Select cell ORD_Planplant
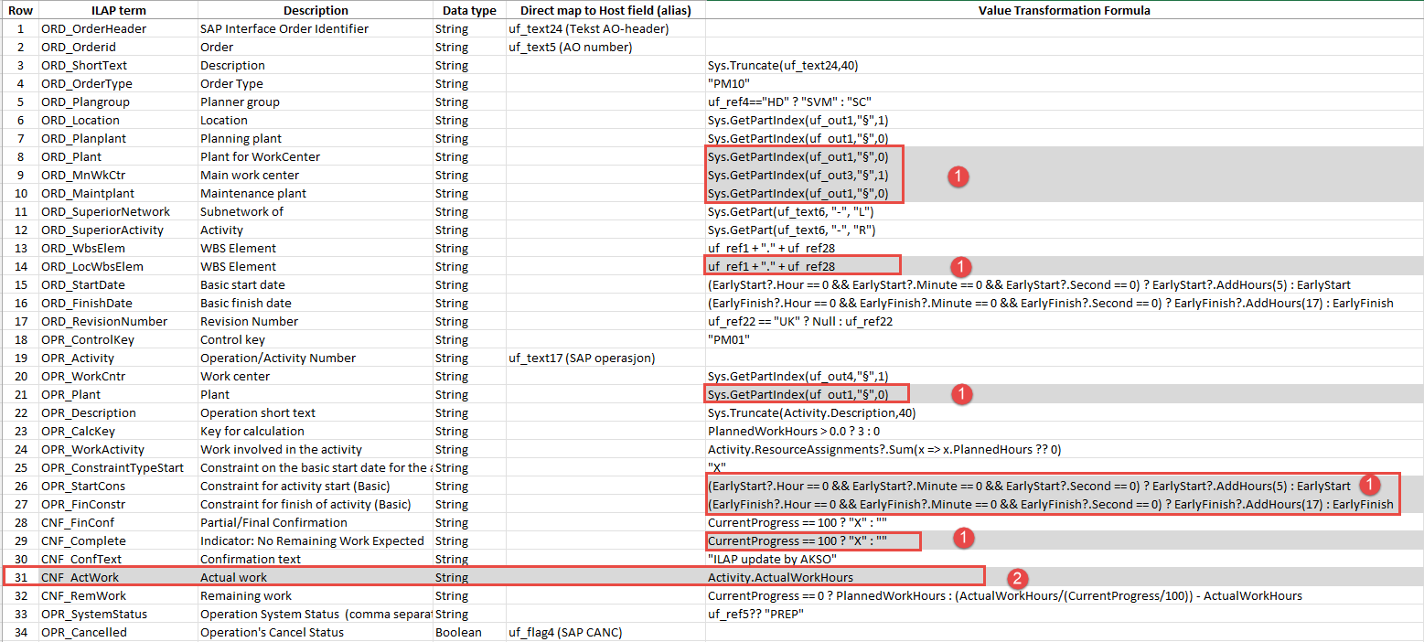The width and height of the screenshot is (1424, 642). coord(118,138)
